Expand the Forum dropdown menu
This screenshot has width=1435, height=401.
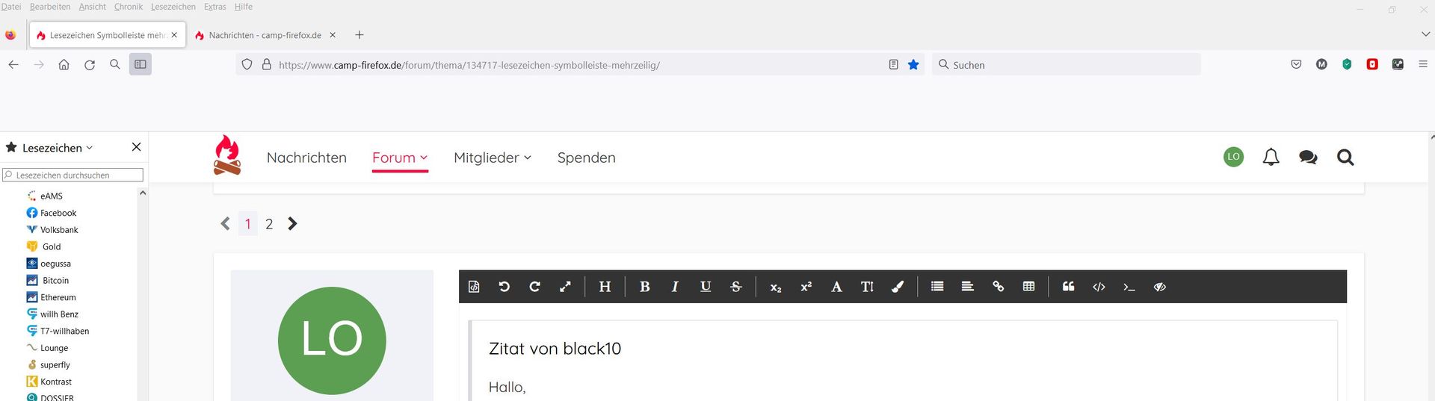click(400, 158)
